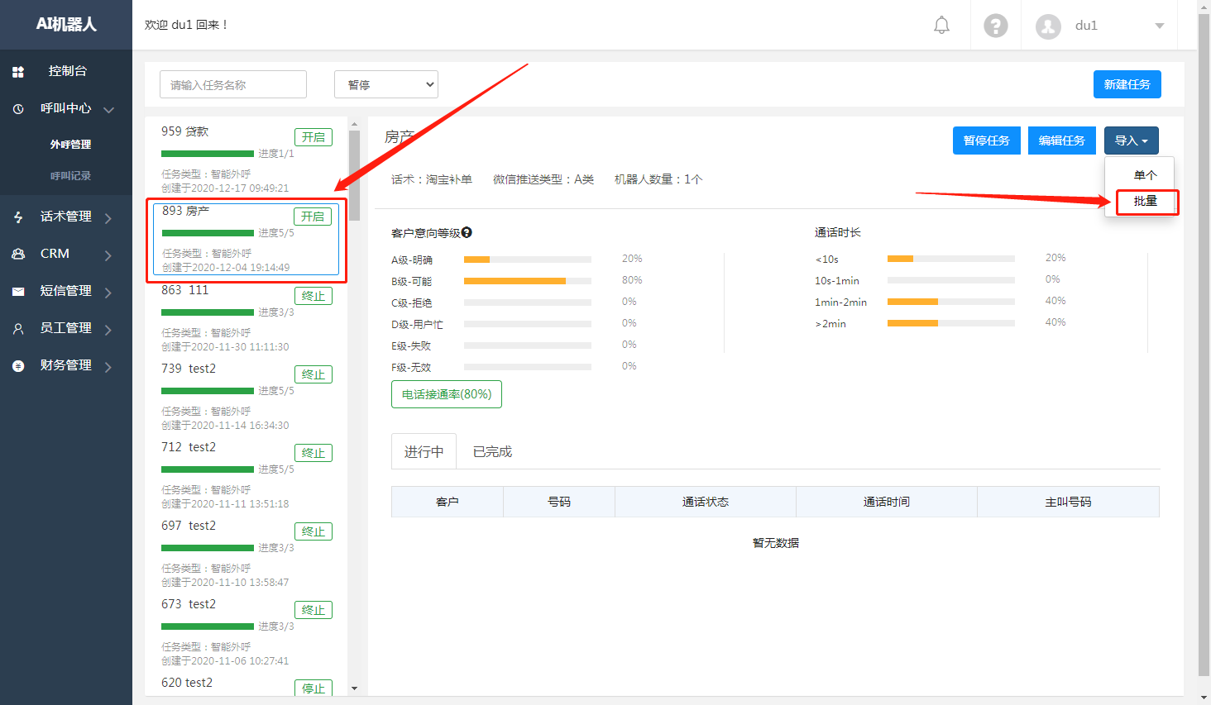The width and height of the screenshot is (1211, 705).
Task: Click the 控制台 dashboard icon
Action: pos(18,72)
